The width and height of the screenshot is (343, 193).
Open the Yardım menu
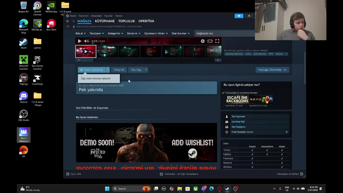119,16
